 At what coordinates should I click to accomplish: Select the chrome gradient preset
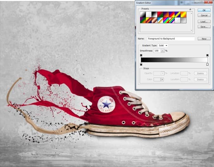coord(160,20)
